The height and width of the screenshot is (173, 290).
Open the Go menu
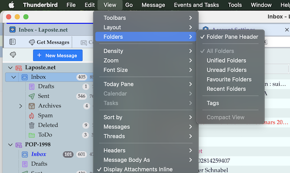pos(129,5)
